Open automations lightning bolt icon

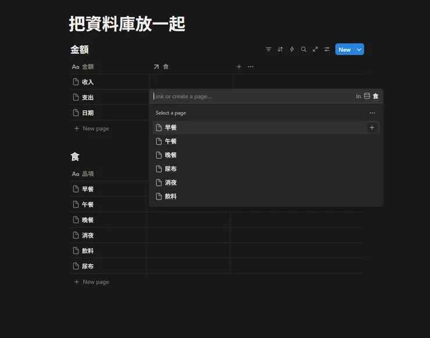[x=292, y=49]
